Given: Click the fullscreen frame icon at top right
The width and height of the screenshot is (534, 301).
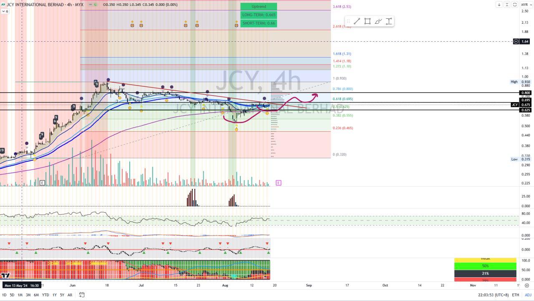Looking at the screenshot, I should [x=515, y=5].
